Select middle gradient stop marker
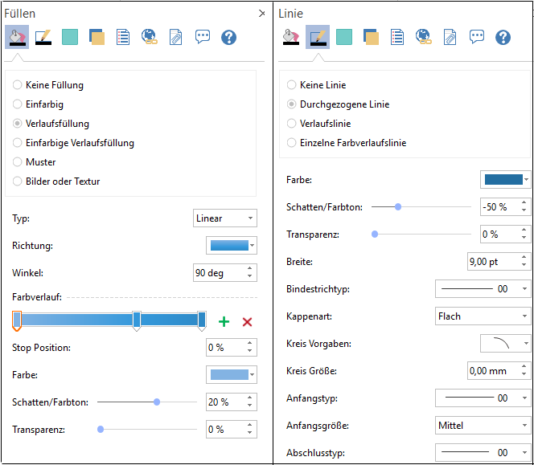 pyautogui.click(x=137, y=321)
